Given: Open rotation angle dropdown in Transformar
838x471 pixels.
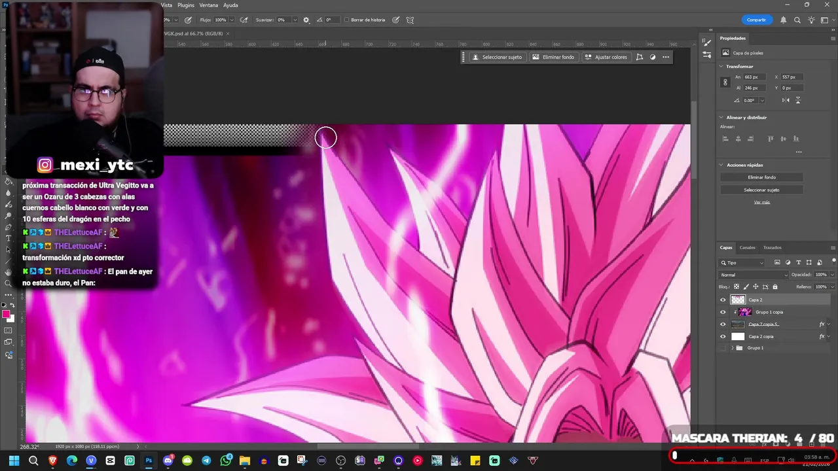Looking at the screenshot, I should [763, 100].
